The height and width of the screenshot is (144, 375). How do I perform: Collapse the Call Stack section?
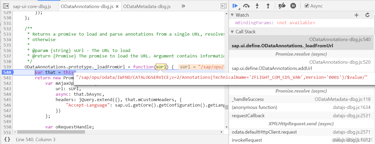[x=232, y=32]
